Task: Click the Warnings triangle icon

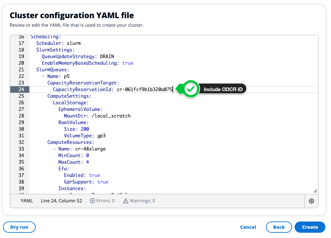Action: [126, 201]
